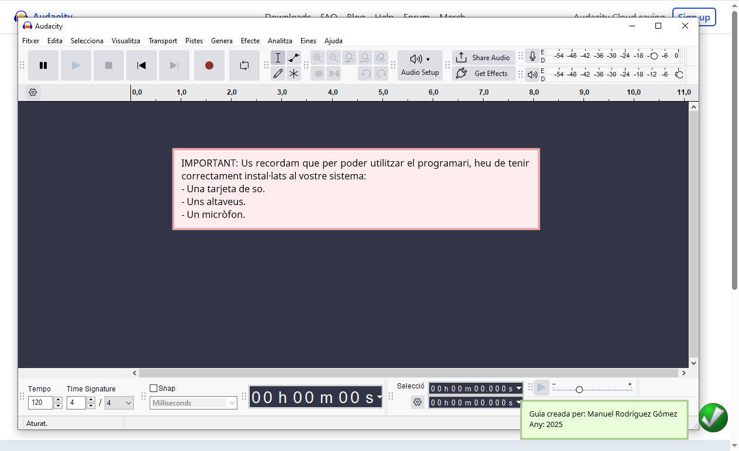
Task: Open the Fitxer menu
Action: click(31, 41)
